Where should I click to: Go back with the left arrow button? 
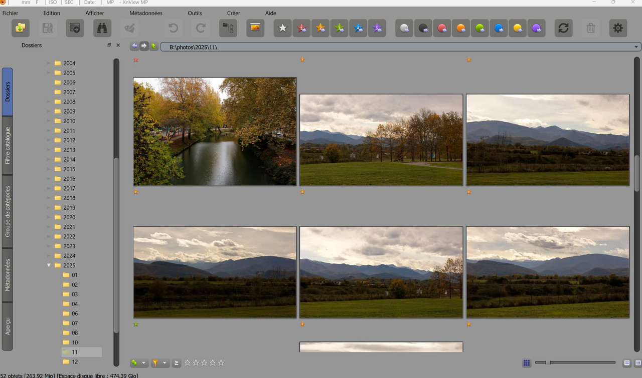click(x=134, y=46)
